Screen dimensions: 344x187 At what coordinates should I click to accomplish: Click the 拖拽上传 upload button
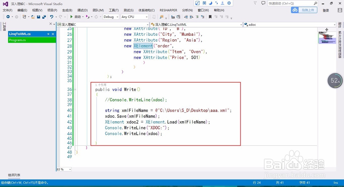tap(308, 10)
